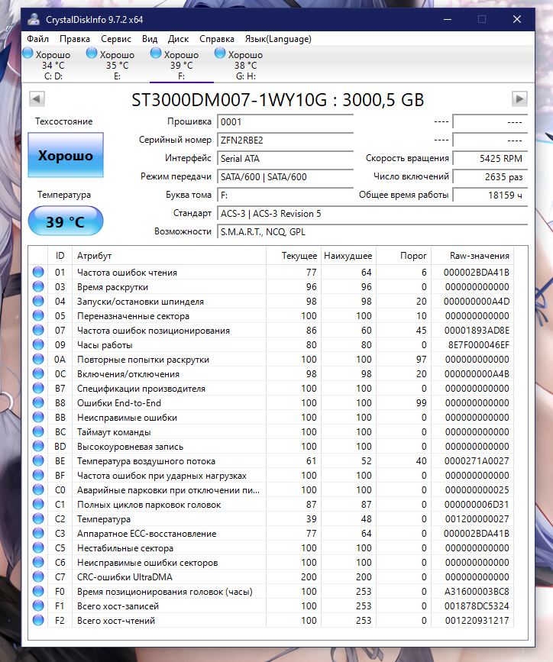Click the Текущее column header
The image size is (553, 662).
tap(293, 256)
